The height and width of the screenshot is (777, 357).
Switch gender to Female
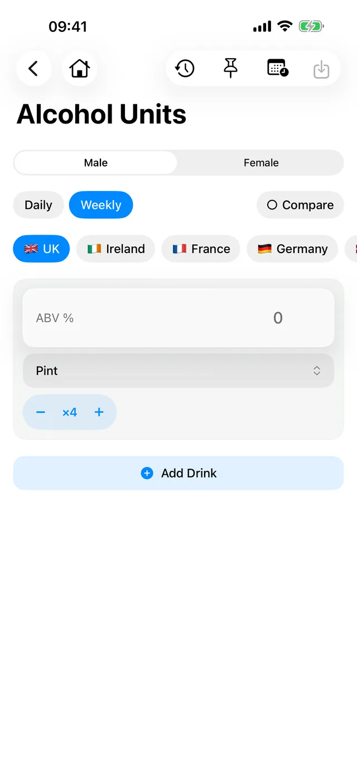point(261,163)
